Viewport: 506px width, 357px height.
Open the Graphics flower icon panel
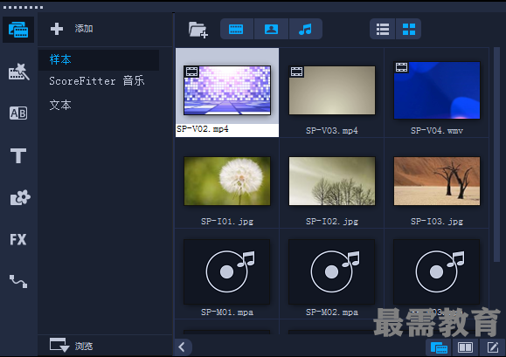pyautogui.click(x=20, y=197)
